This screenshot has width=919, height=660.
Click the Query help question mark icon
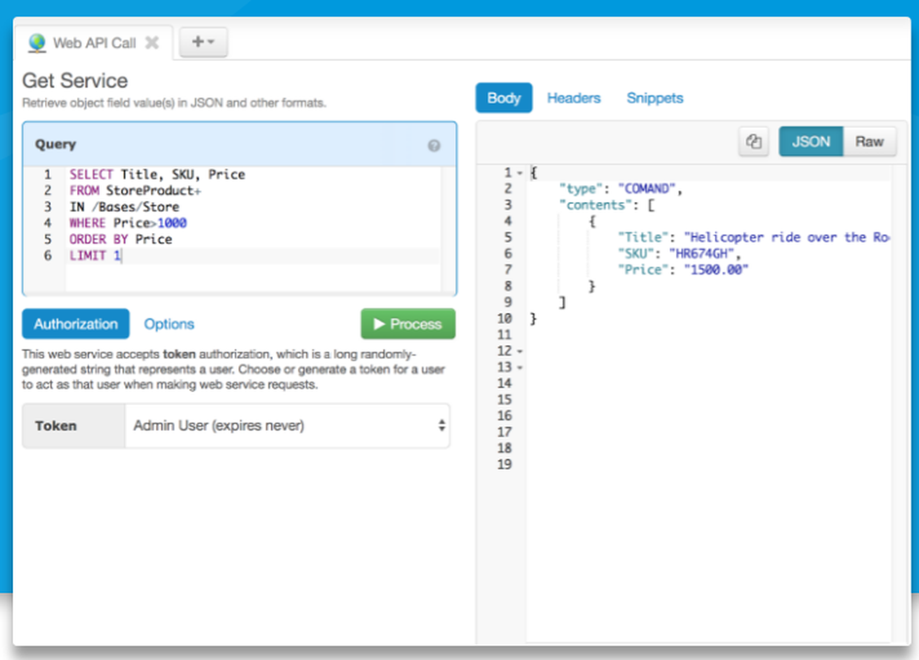(434, 145)
